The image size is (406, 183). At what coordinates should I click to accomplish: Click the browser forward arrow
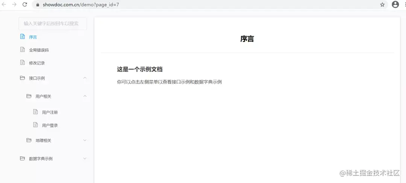[14, 4]
